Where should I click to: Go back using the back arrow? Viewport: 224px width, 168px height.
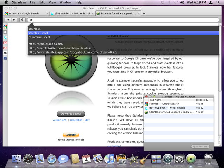(8, 20)
